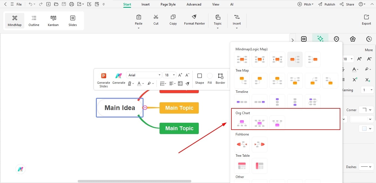The height and width of the screenshot is (183, 376).
Task: Toggle bold formatting on selected text
Action: tap(129, 83)
